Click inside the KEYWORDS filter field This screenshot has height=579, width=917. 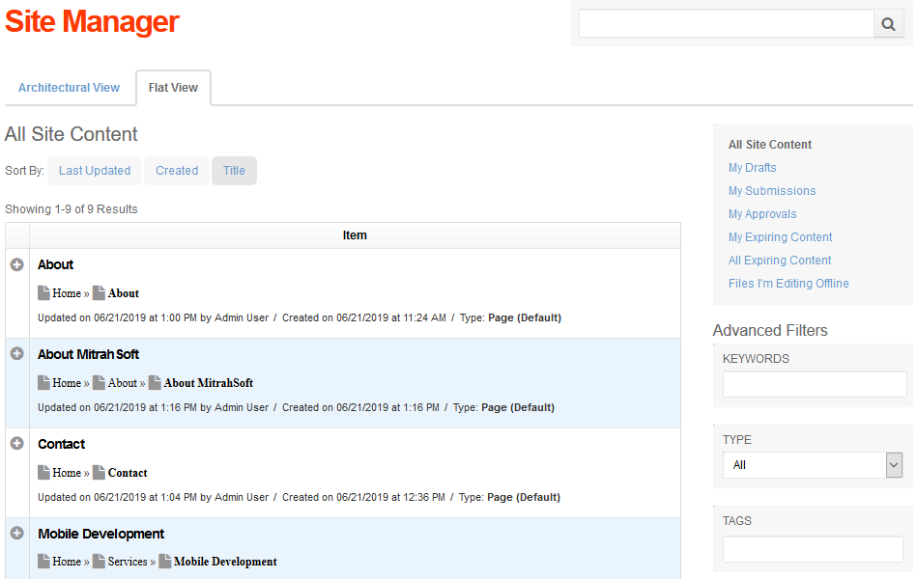(814, 384)
